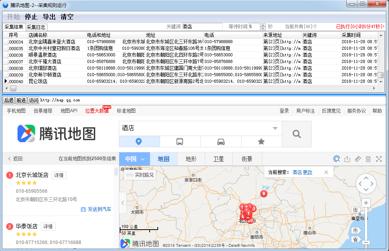Click map zoom in plus button

pos(366,203)
